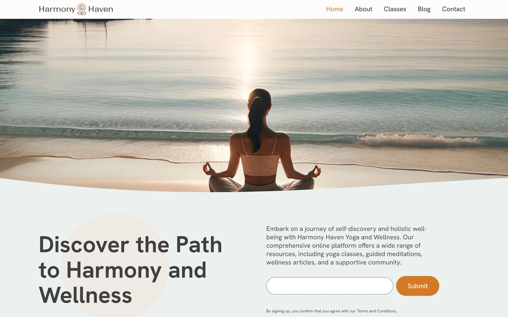Go to the About page
Image resolution: width=508 pixels, height=317 pixels.
coord(363,9)
